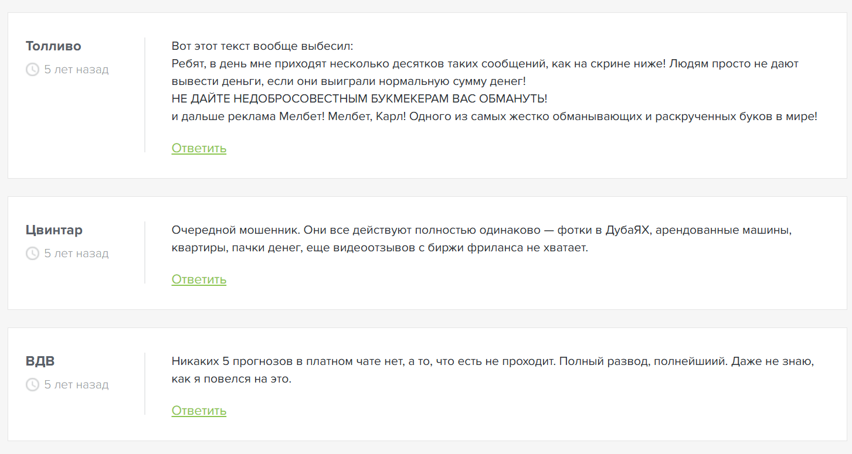Click the '5 лет назад' timestamp of Толливо
The width and height of the screenshot is (852, 454).
[76, 70]
